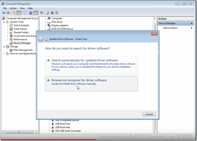The height and width of the screenshot is (141, 197).
Task: Click the round back arrow in the wizard
Action: (x=41, y=39)
